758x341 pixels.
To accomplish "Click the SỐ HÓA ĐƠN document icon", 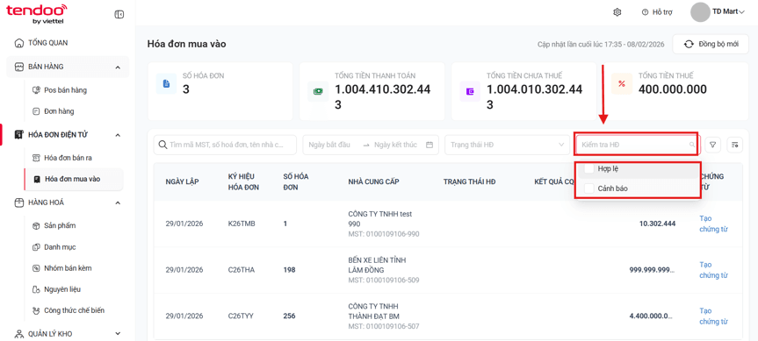I will click(x=166, y=84).
